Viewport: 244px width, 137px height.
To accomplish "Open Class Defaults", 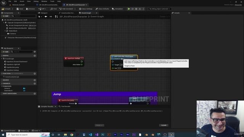I will pos(102,9).
